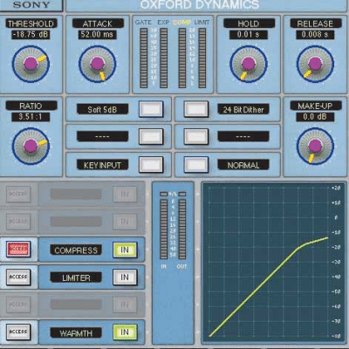The width and height of the screenshot is (349, 349).
Task: Toggle the 24 Bit Dither button
Action: pyautogui.click(x=196, y=109)
